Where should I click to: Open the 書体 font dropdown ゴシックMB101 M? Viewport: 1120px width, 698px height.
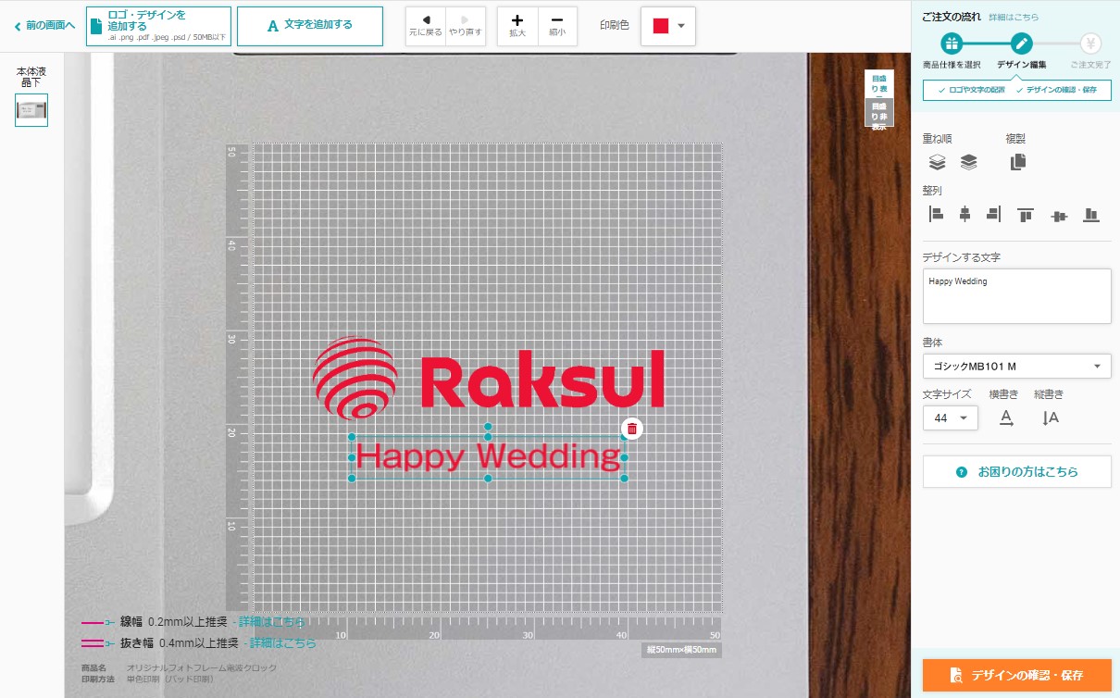(1016, 366)
